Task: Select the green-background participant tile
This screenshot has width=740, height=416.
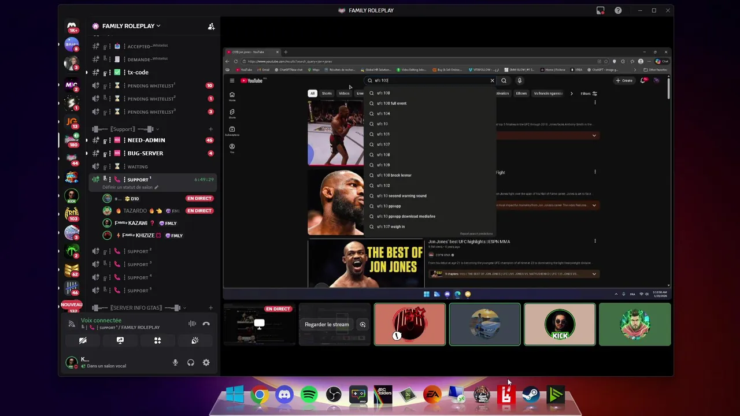Action: 635,324
